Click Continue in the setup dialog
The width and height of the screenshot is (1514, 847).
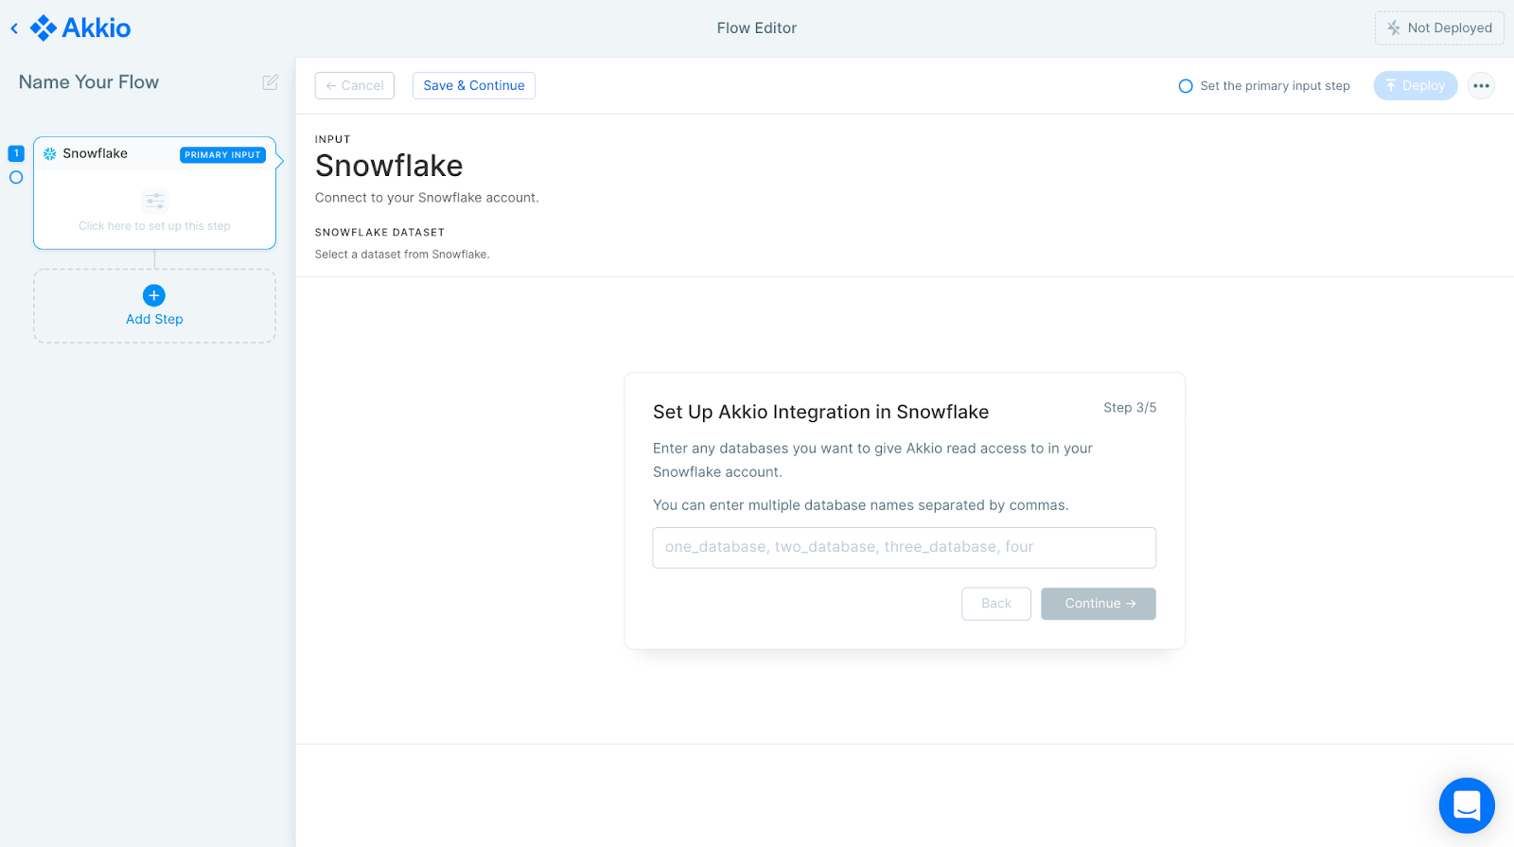(x=1099, y=604)
